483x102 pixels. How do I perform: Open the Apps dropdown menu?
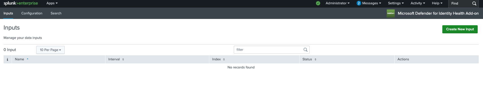click(52, 3)
